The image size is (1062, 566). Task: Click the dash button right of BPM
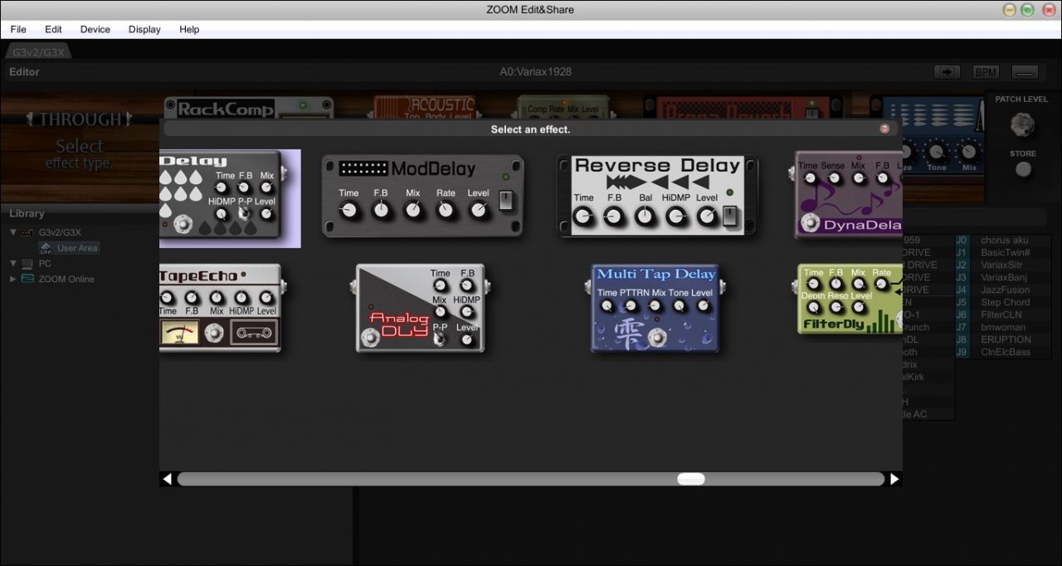click(x=1025, y=72)
